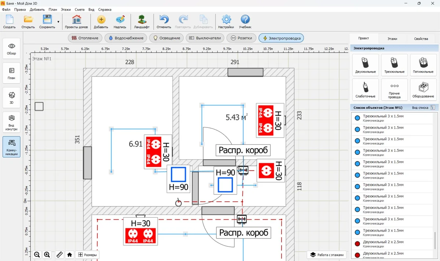Reset view with home icon
Screen dimensions: 440x261
(70, 255)
